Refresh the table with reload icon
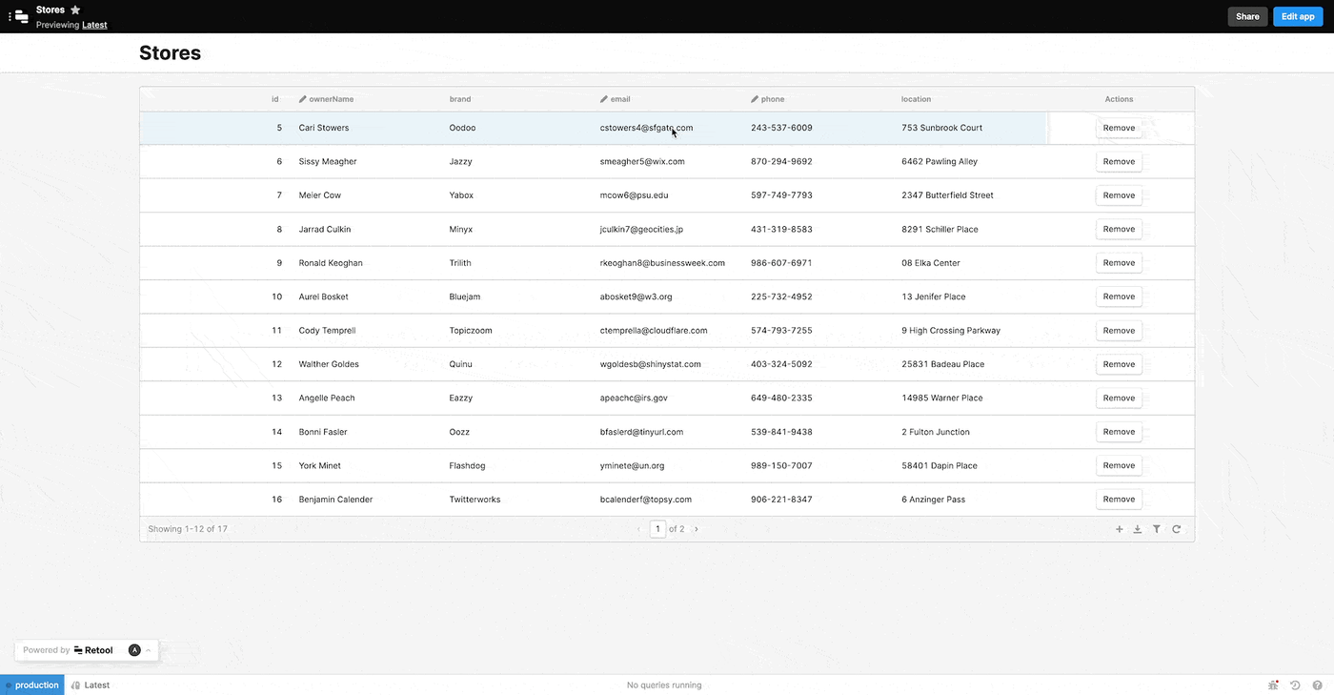Viewport: 1334px width, 695px height. coord(1177,529)
